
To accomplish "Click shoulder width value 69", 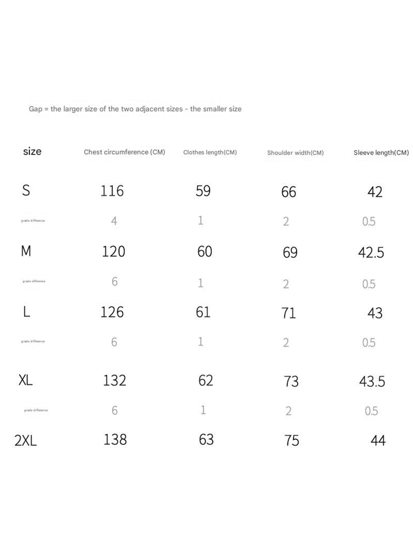I will pyautogui.click(x=290, y=253).
